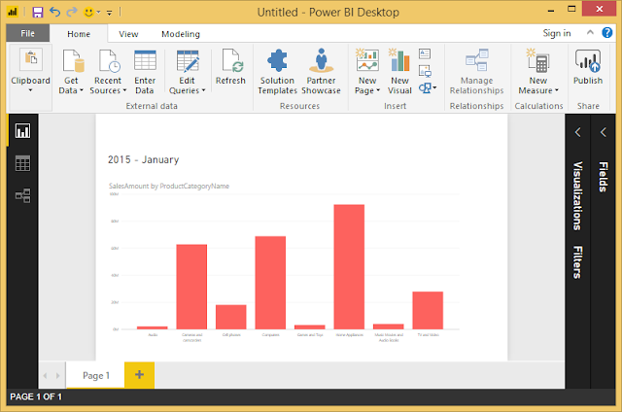Click the Sign in link
The height and width of the screenshot is (412, 622).
pos(557,33)
